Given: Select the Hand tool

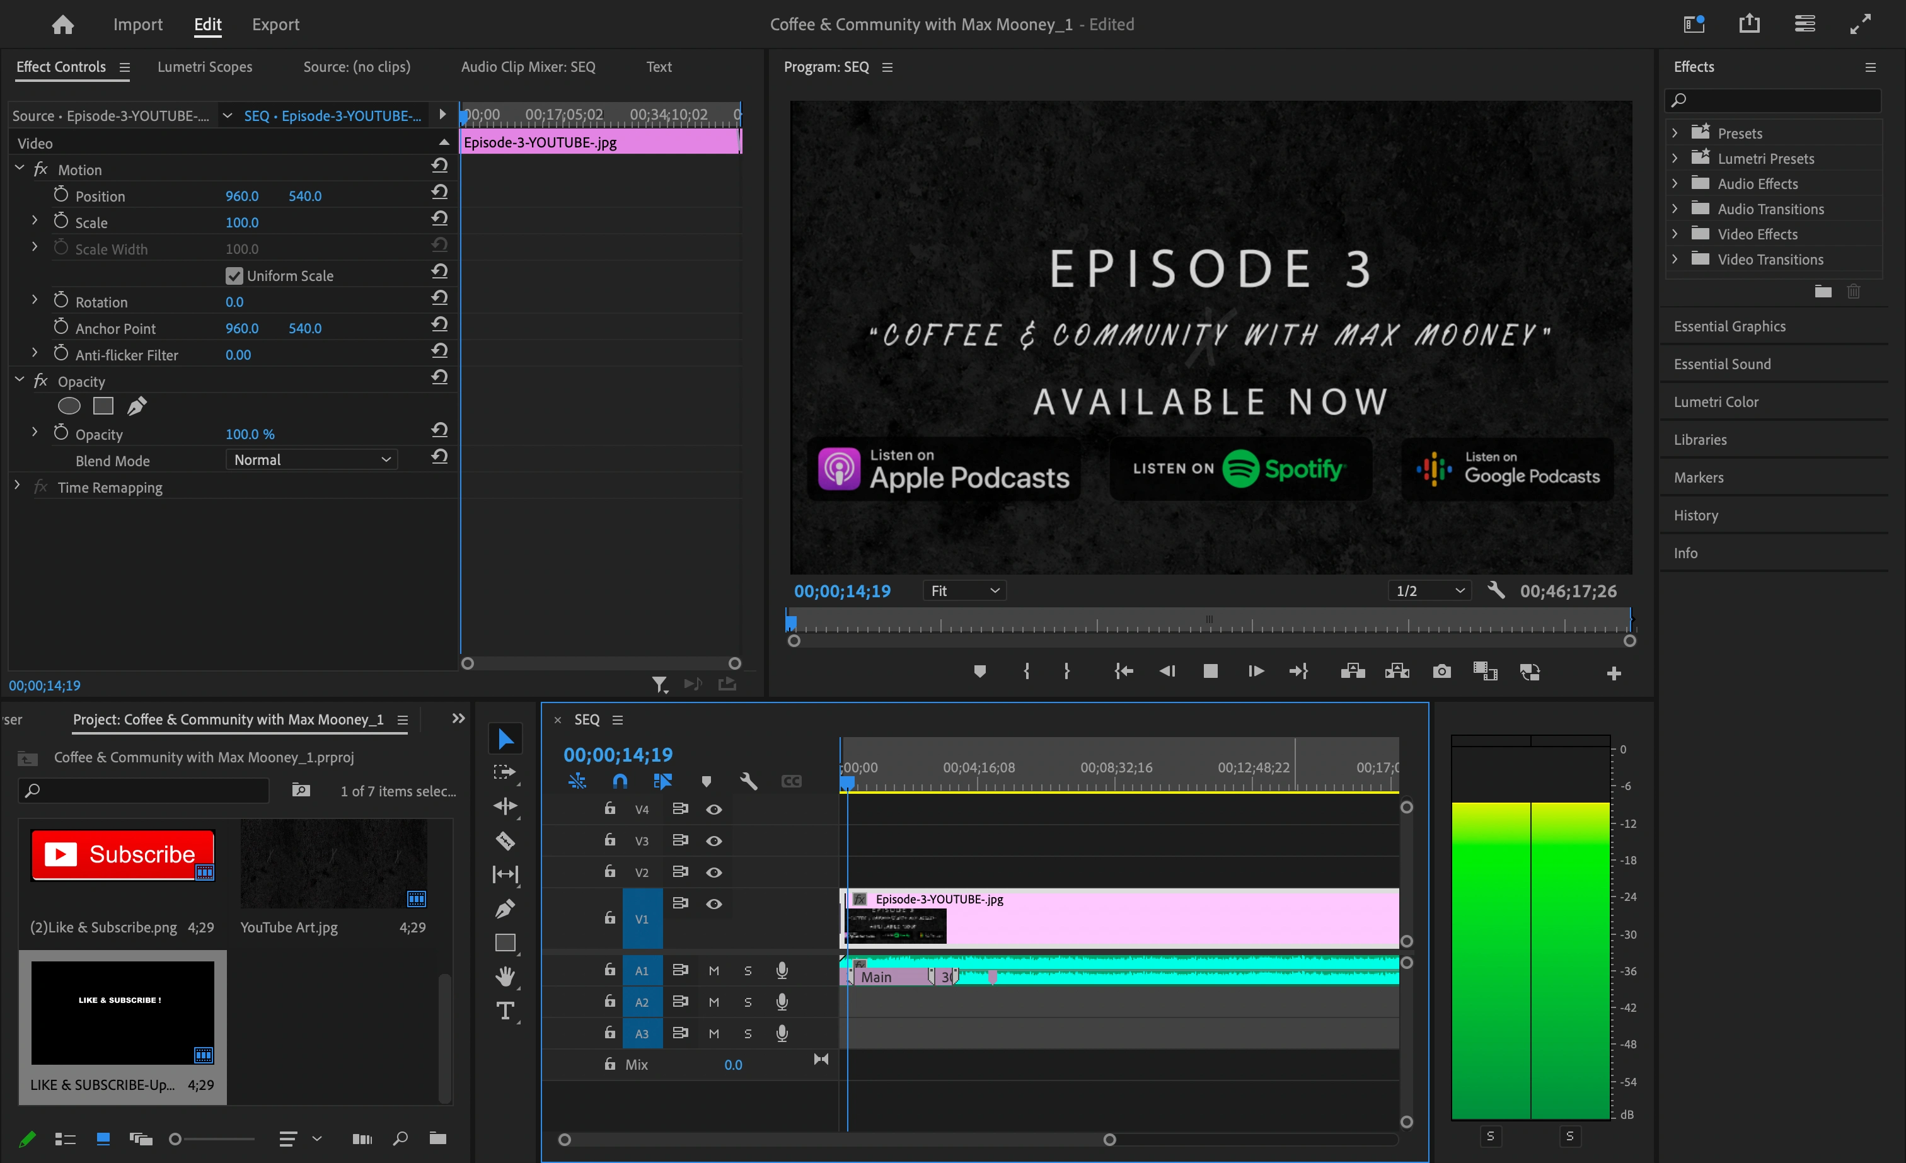Looking at the screenshot, I should tap(505, 977).
